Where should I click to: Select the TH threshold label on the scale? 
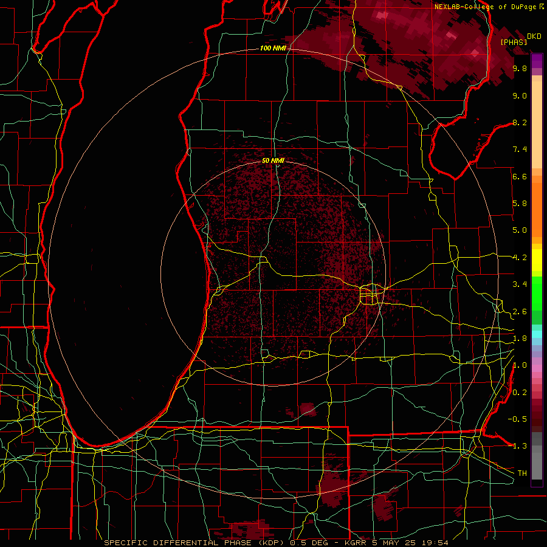pyautogui.click(x=522, y=473)
